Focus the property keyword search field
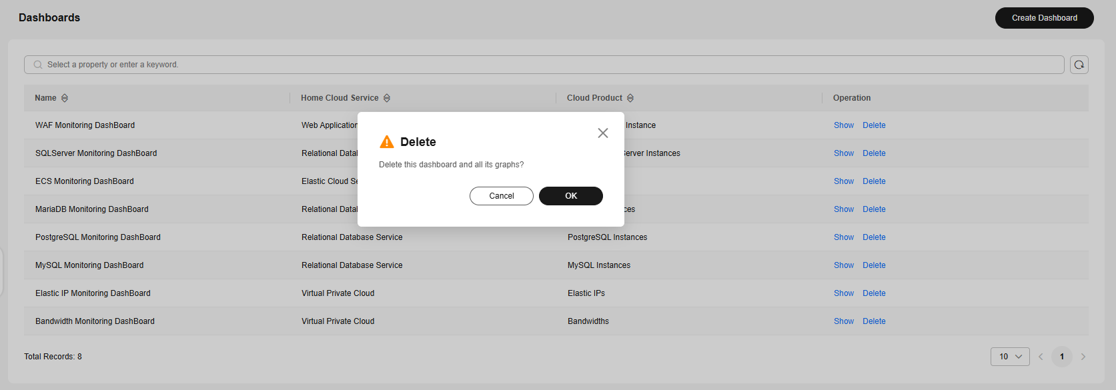This screenshot has width=1116, height=390. click(544, 65)
